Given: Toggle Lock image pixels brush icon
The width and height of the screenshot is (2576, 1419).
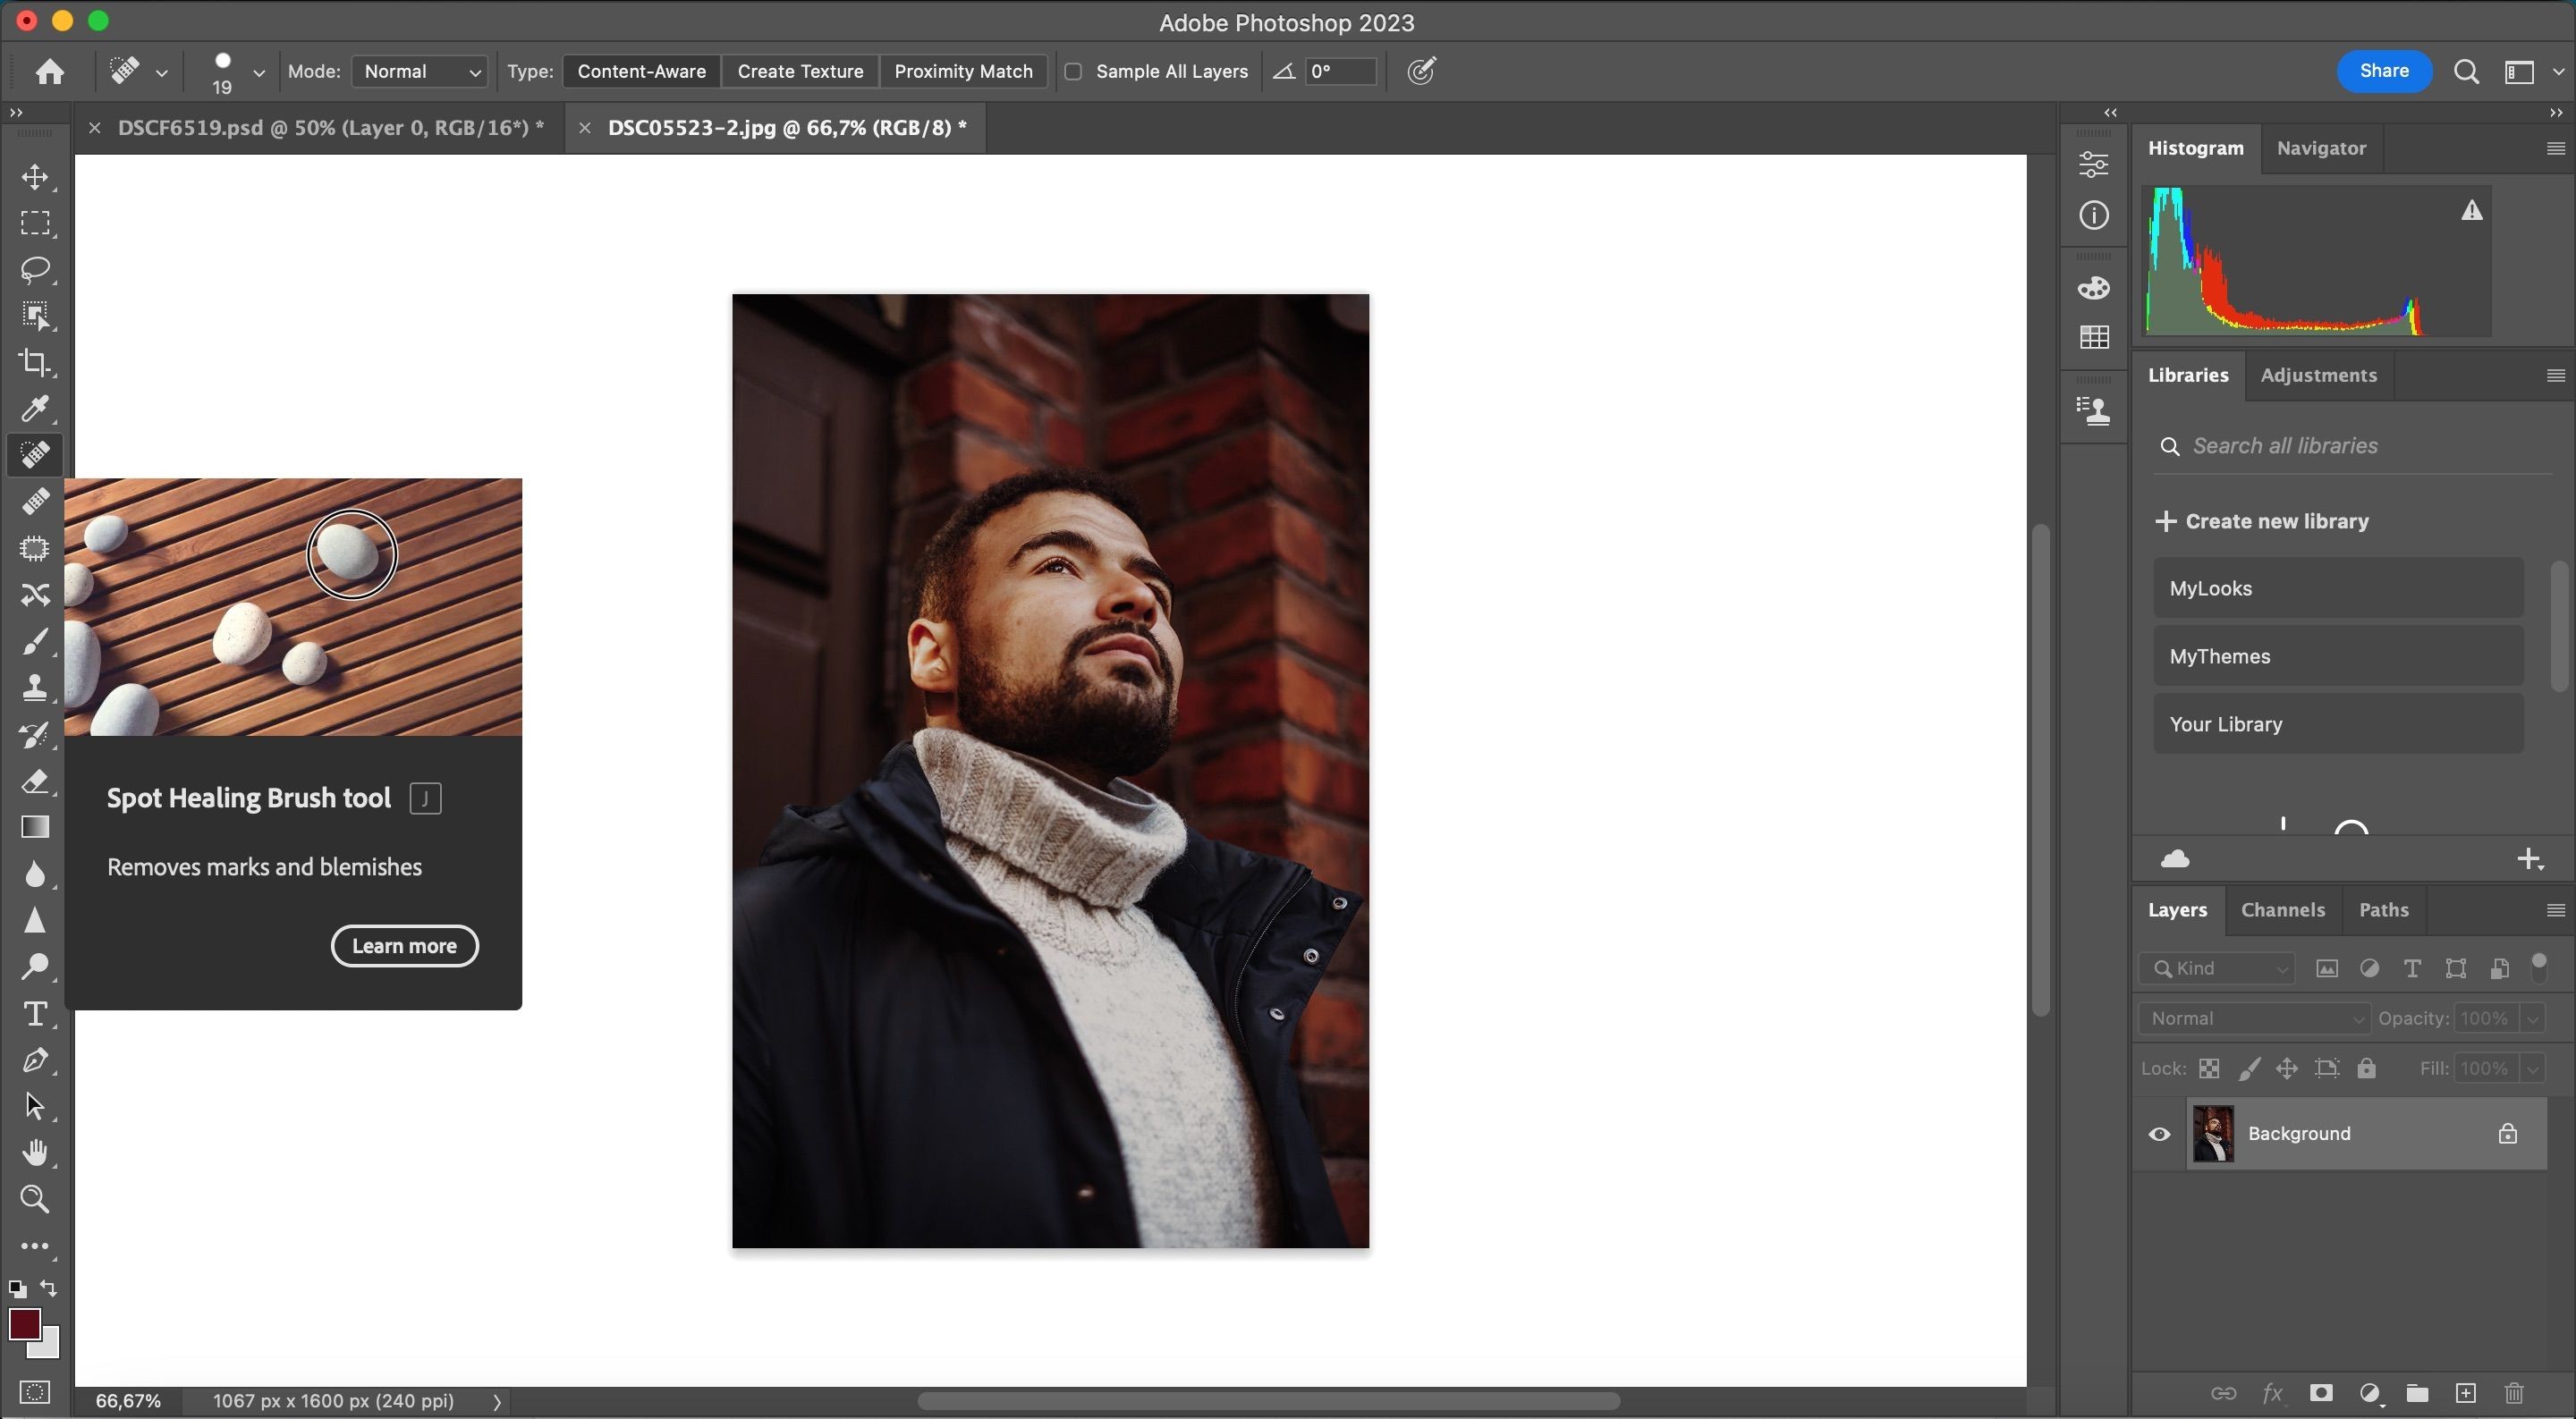Looking at the screenshot, I should coord(2248,1068).
